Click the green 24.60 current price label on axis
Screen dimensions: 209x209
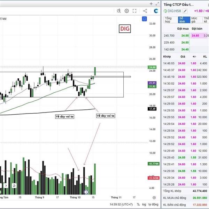[x=152, y=67]
